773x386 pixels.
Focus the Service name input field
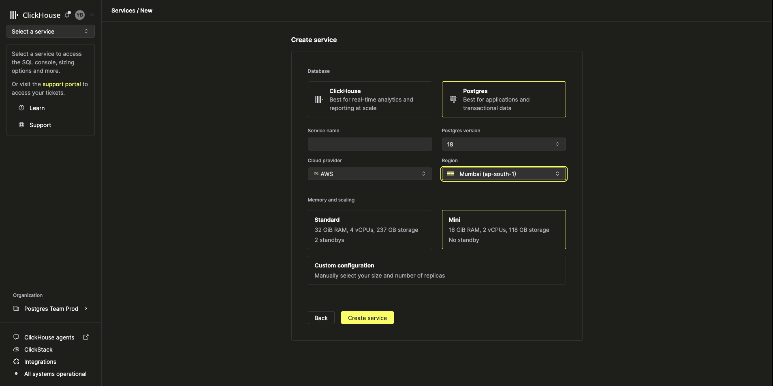tap(370, 144)
